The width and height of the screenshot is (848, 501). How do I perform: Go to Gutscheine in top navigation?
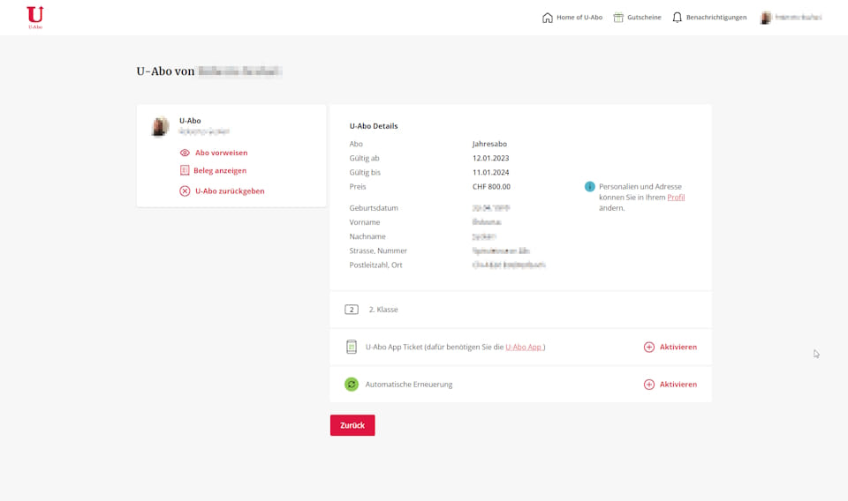point(644,18)
